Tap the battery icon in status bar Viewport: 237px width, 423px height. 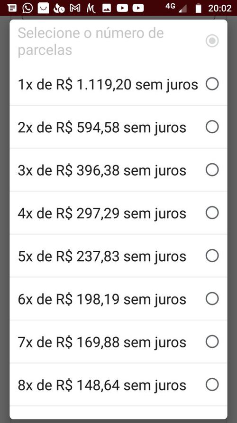pyautogui.click(x=198, y=8)
